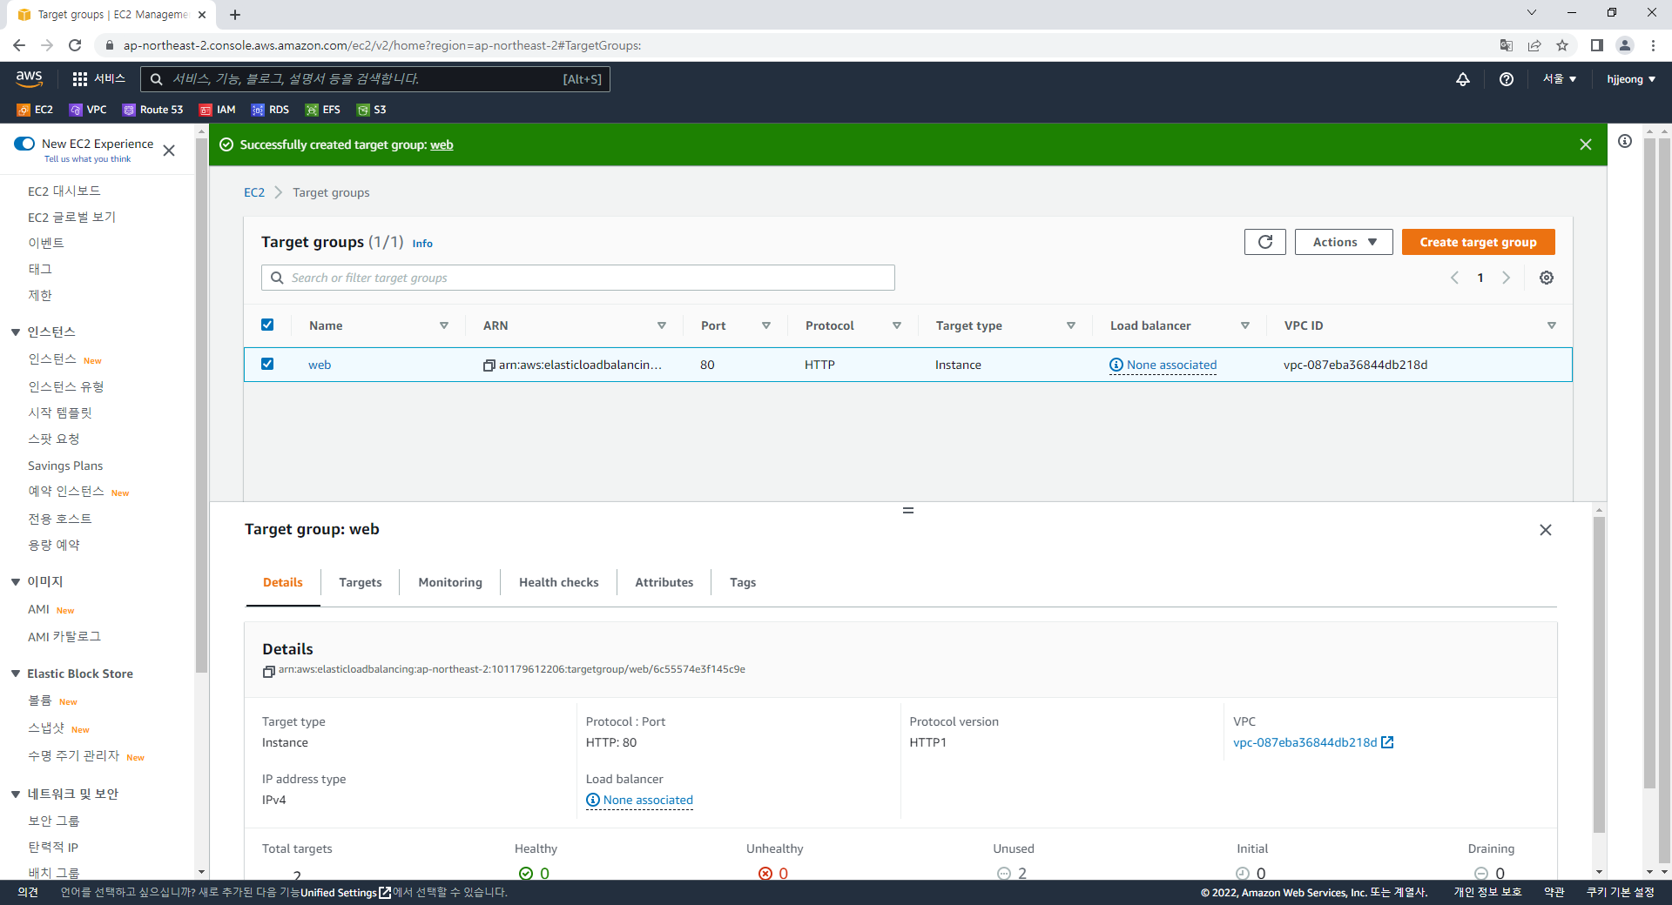
Task: Sort by the Port column arrow
Action: 766,325
